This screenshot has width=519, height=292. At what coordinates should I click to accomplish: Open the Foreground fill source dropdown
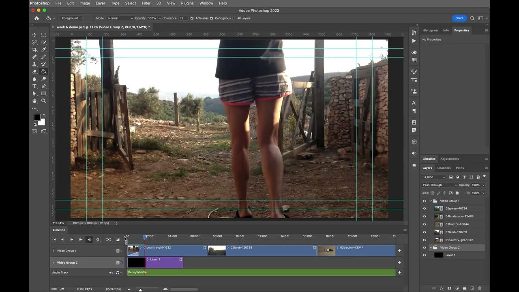[x=71, y=18]
